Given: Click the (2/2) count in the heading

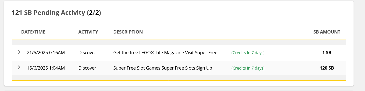Looking at the screenshot, I should (94, 13).
